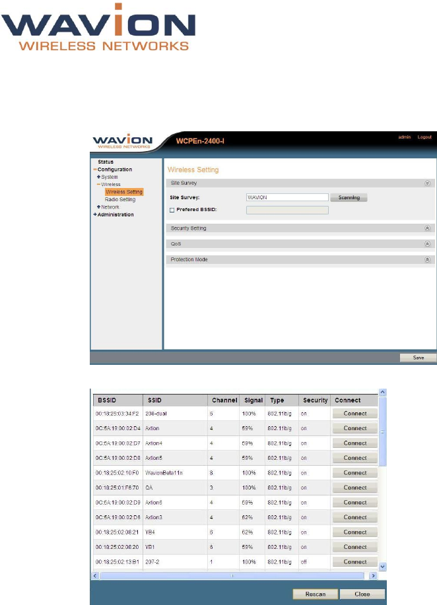
Task: Expand the Administration tree node
Action: click(95, 214)
